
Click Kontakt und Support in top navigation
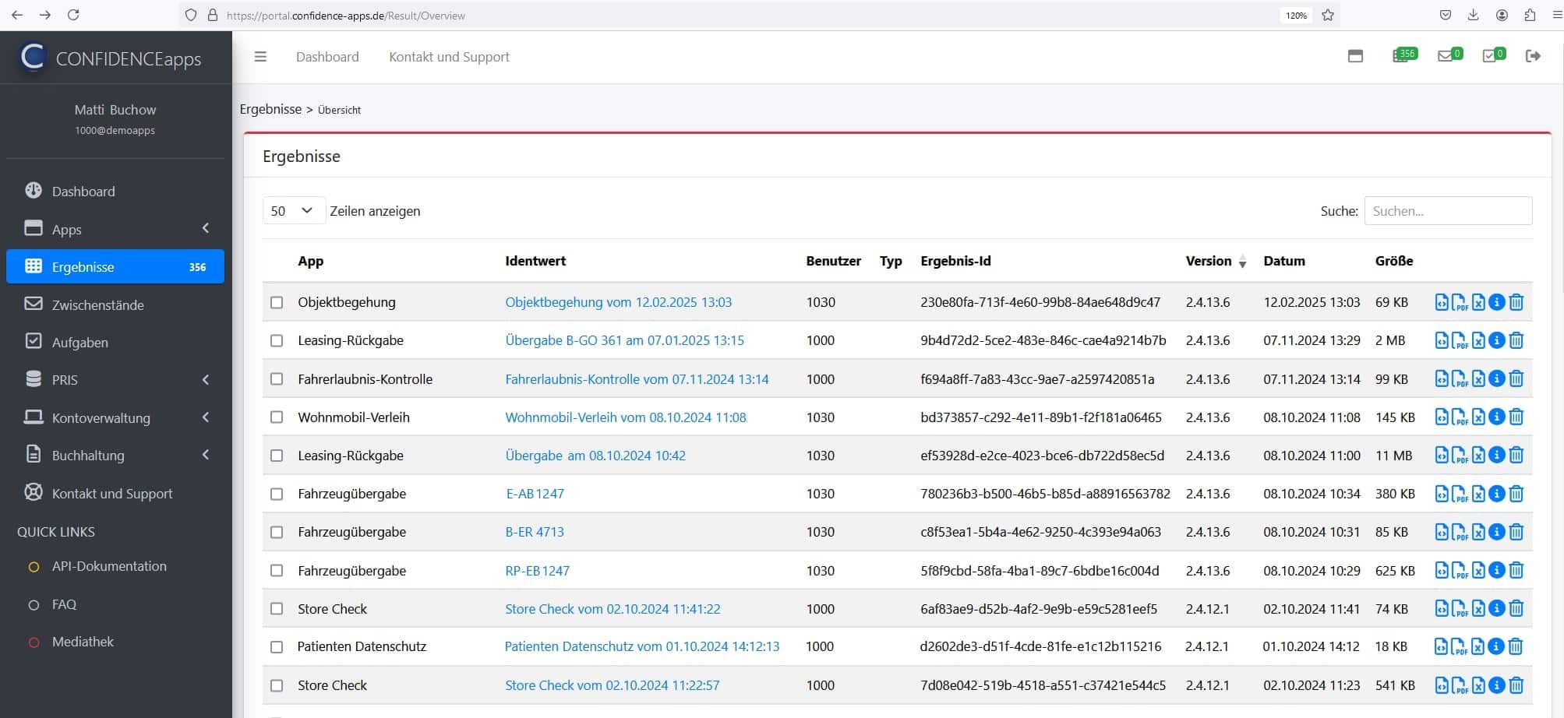(449, 57)
